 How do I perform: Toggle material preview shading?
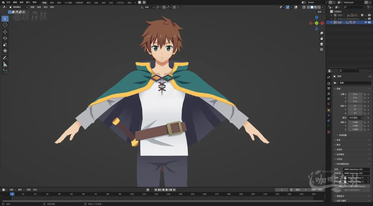(315, 7)
